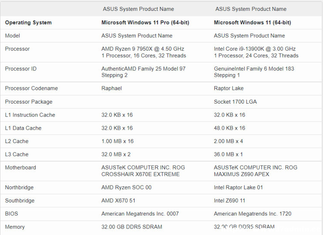
Task: Select the L2 Cache label
Action: tap(17, 141)
